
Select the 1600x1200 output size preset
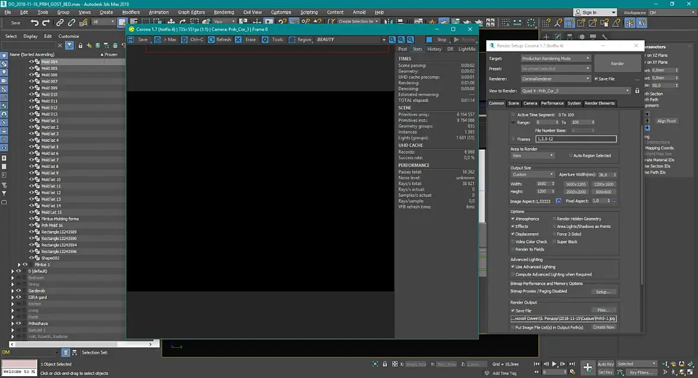[575, 184]
